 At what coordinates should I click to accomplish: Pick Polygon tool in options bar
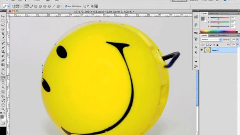click(x=49, y=6)
